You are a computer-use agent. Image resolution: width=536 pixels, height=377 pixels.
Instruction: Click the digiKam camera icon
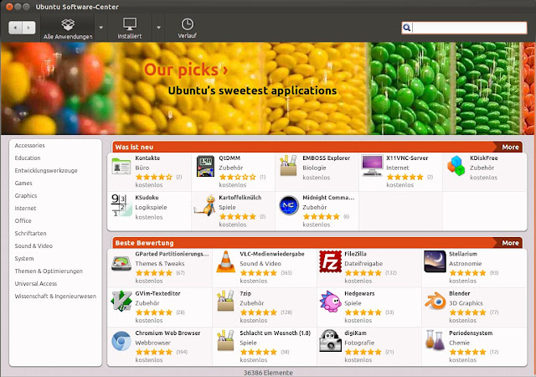(x=331, y=341)
